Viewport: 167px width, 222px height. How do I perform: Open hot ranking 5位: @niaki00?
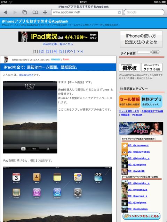click(x=136, y=171)
